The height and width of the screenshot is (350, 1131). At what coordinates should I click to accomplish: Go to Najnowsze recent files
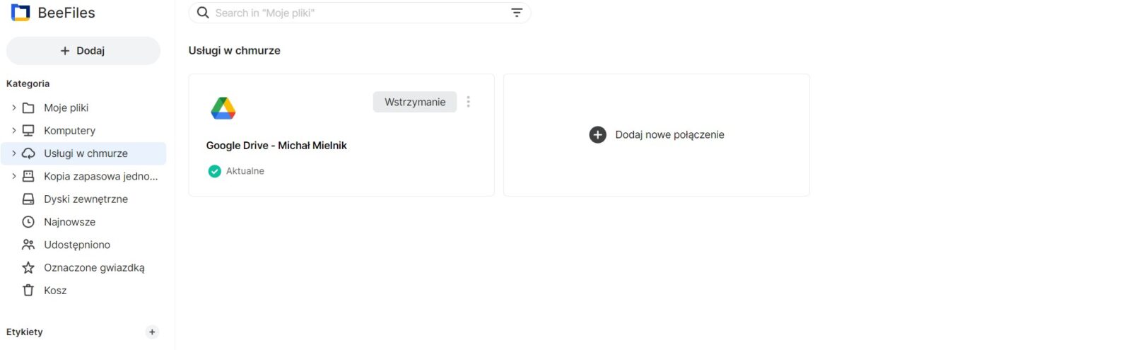click(x=69, y=222)
